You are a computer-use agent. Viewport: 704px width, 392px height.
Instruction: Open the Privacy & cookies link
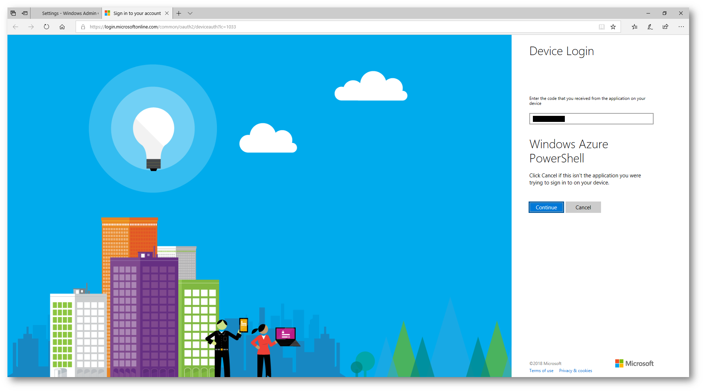[x=575, y=371]
